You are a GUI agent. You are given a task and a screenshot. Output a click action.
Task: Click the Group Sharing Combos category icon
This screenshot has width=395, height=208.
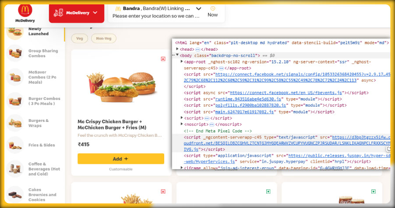click(15, 53)
